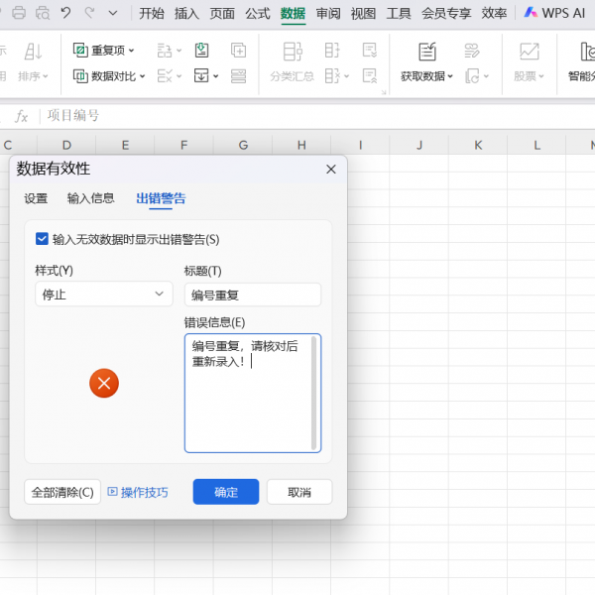Image resolution: width=595 pixels, height=595 pixels.
Task: Switch to the 设置 tab in dialog
Action: click(36, 198)
